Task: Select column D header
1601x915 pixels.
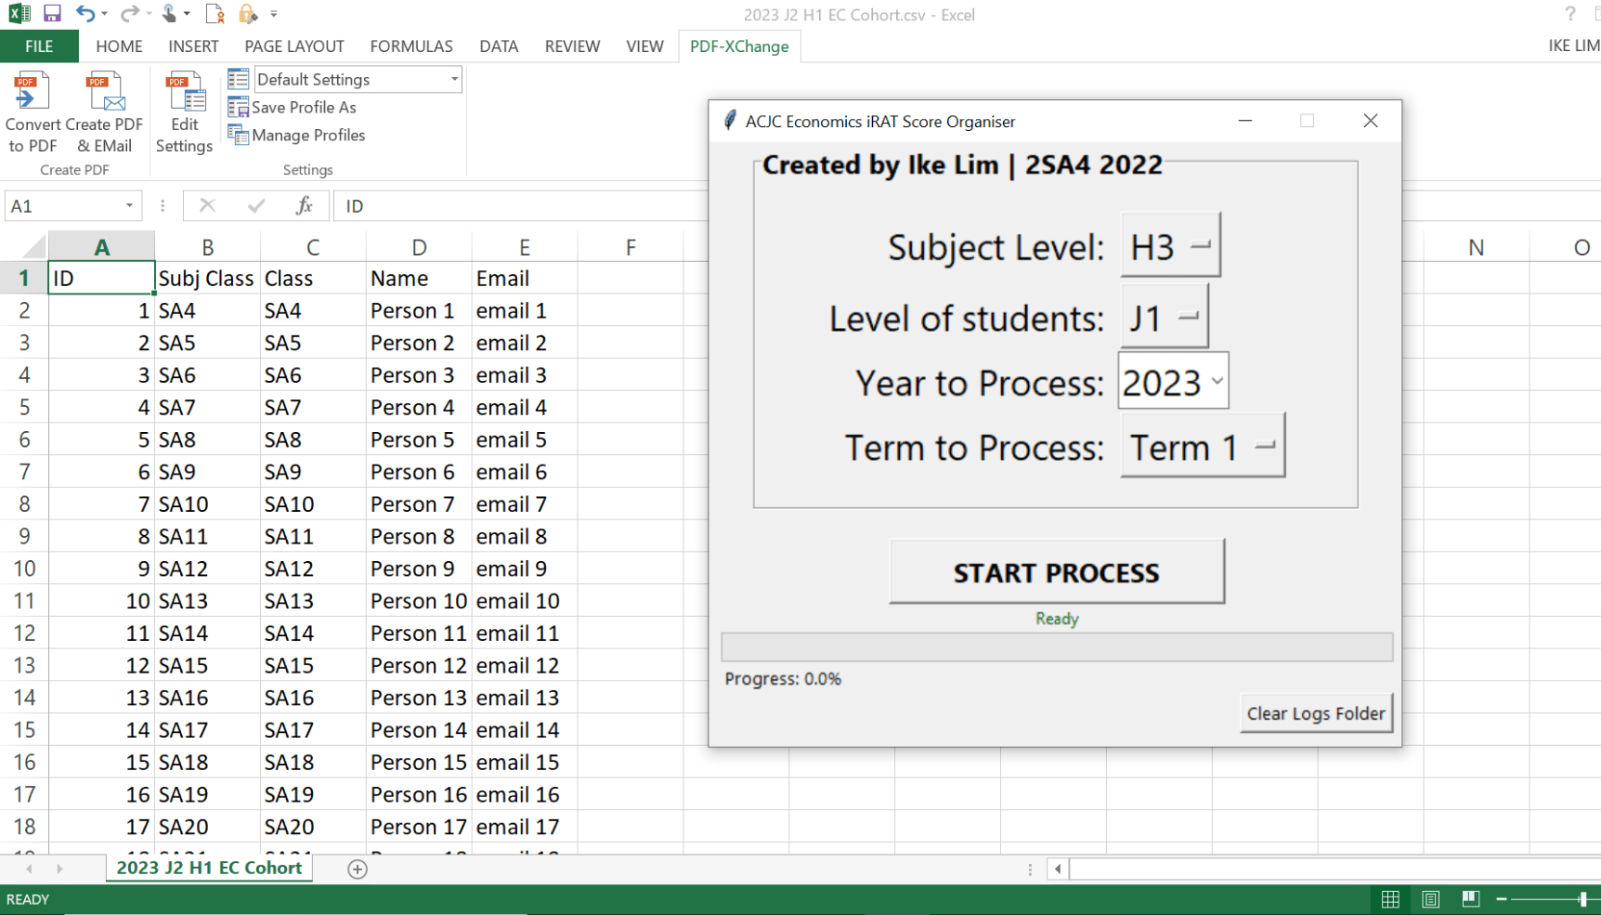Action: (x=420, y=247)
